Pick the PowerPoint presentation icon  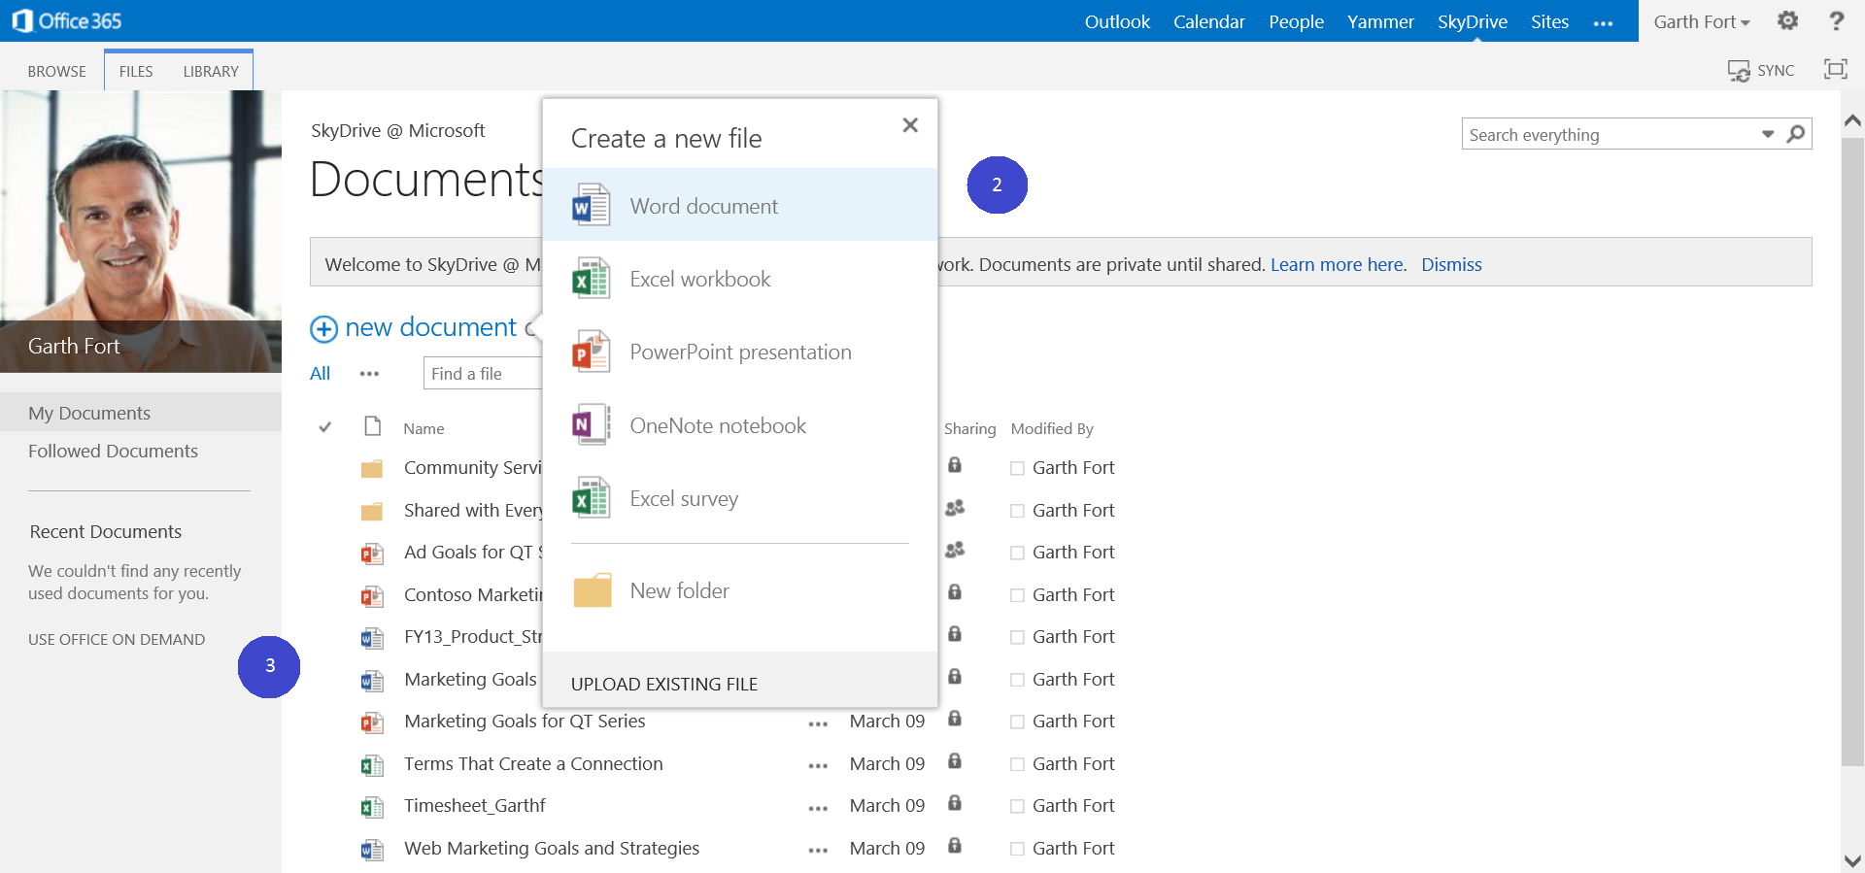point(591,352)
